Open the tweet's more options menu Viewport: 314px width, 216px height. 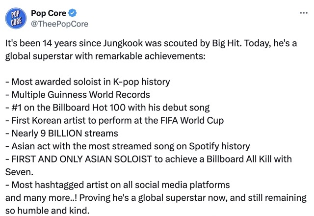point(303,12)
